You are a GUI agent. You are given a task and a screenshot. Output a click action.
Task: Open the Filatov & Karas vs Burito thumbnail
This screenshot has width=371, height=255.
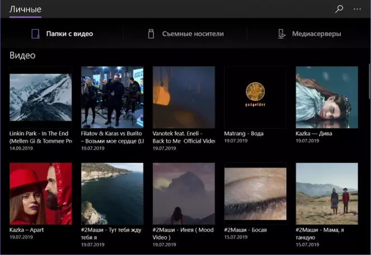pos(112,97)
